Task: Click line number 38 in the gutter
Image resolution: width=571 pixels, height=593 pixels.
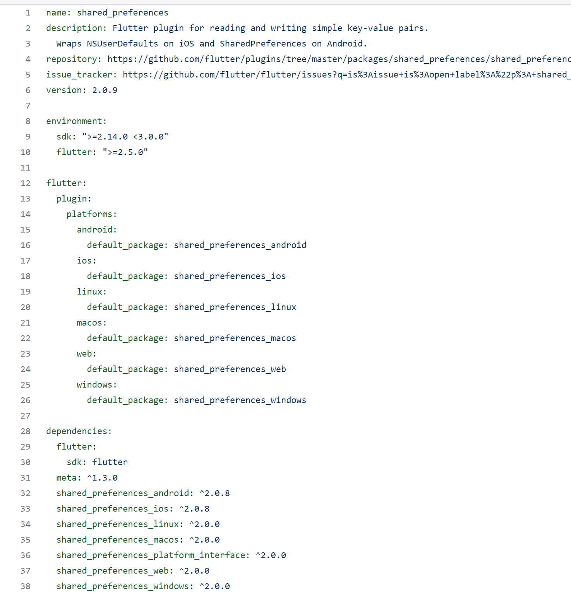Action: click(26, 586)
